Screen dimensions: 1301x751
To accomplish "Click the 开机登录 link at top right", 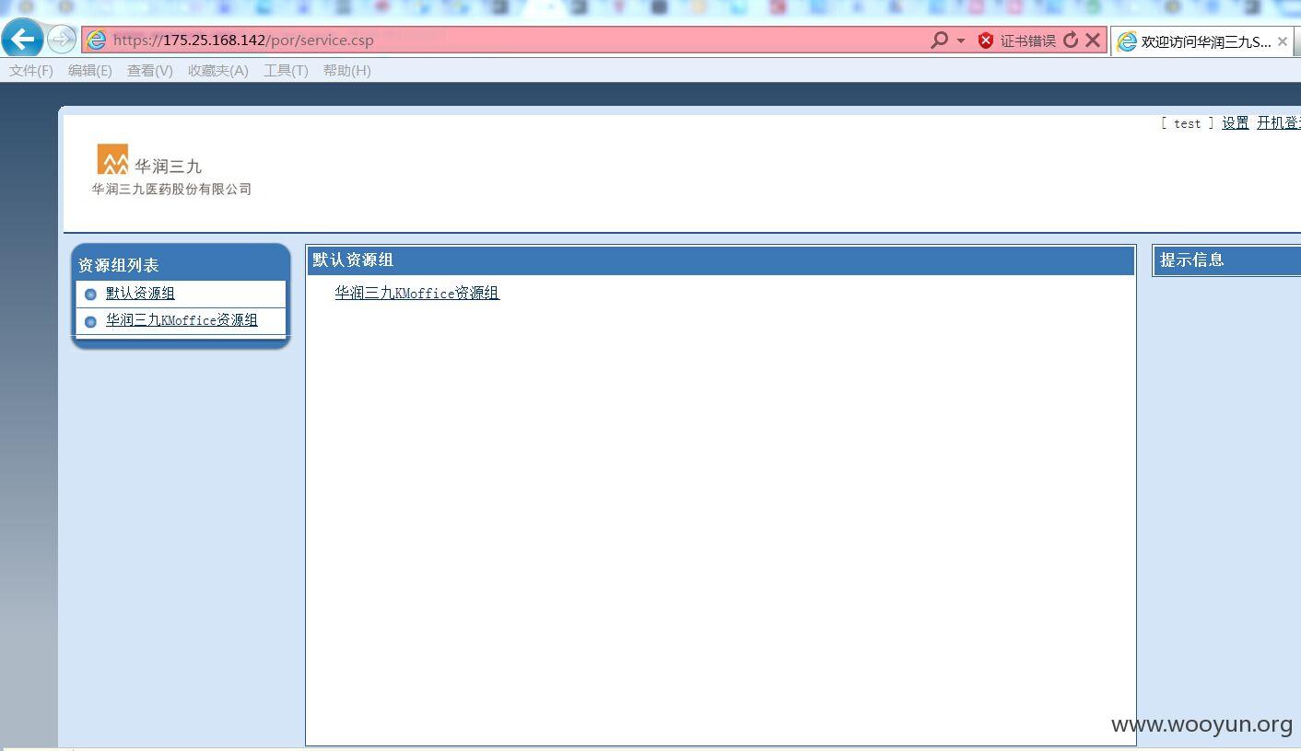I will pyautogui.click(x=1279, y=123).
